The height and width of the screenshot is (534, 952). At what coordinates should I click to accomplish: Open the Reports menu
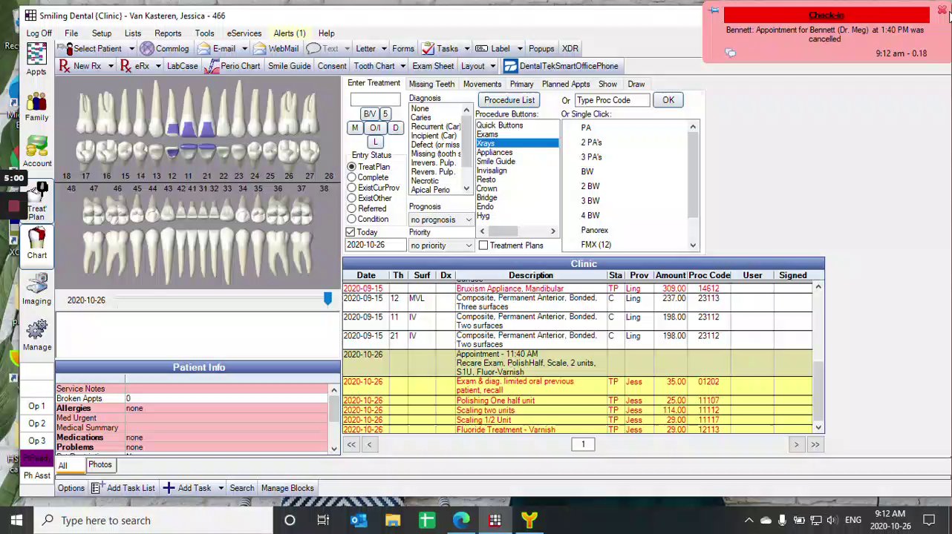click(x=168, y=33)
